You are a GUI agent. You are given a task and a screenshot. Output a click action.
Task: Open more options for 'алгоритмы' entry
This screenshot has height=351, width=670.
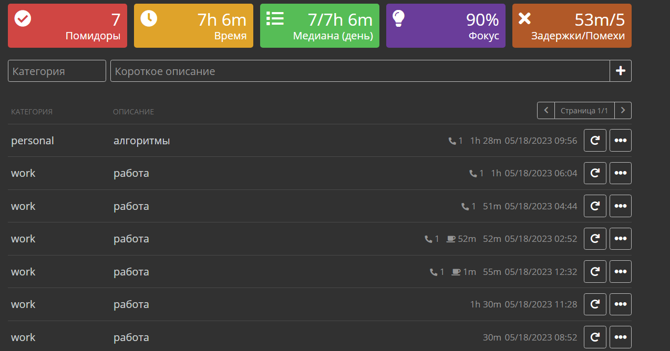pos(620,141)
